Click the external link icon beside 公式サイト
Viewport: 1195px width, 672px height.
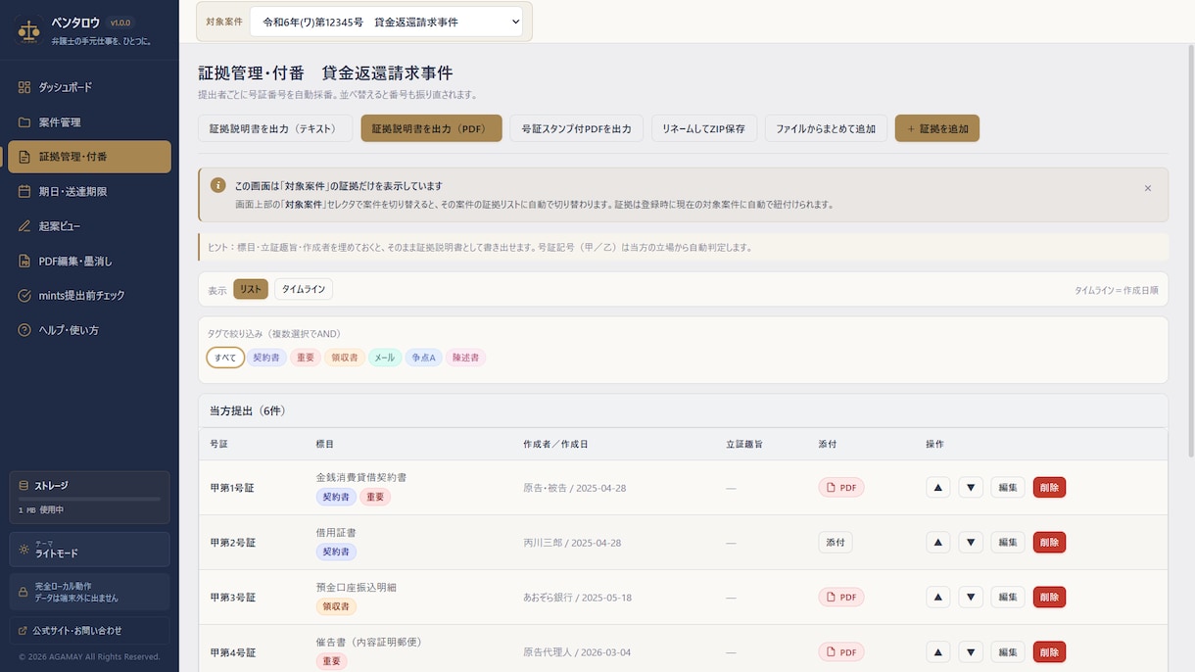pos(24,630)
